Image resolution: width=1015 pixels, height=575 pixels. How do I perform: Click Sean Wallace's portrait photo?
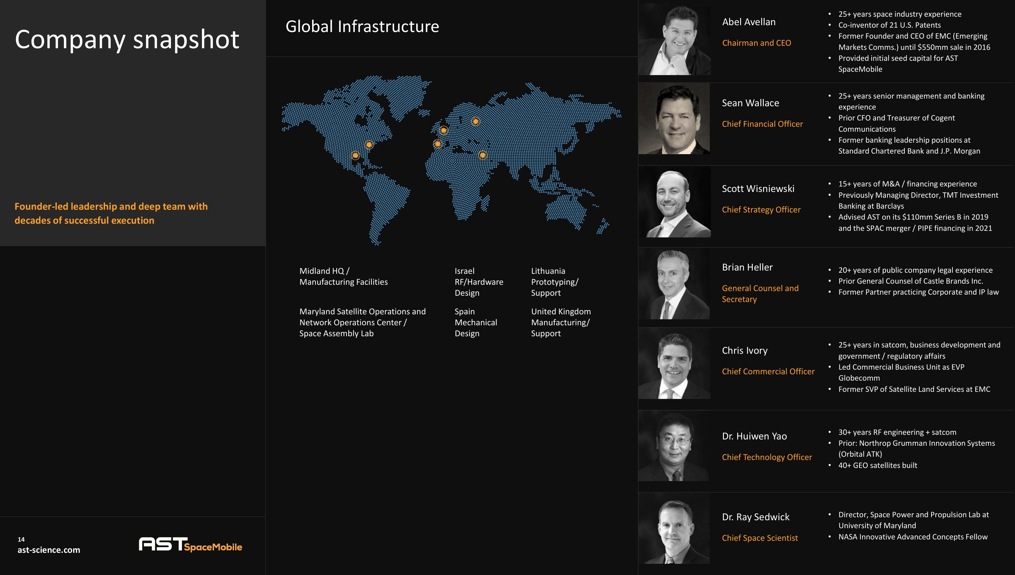point(674,119)
